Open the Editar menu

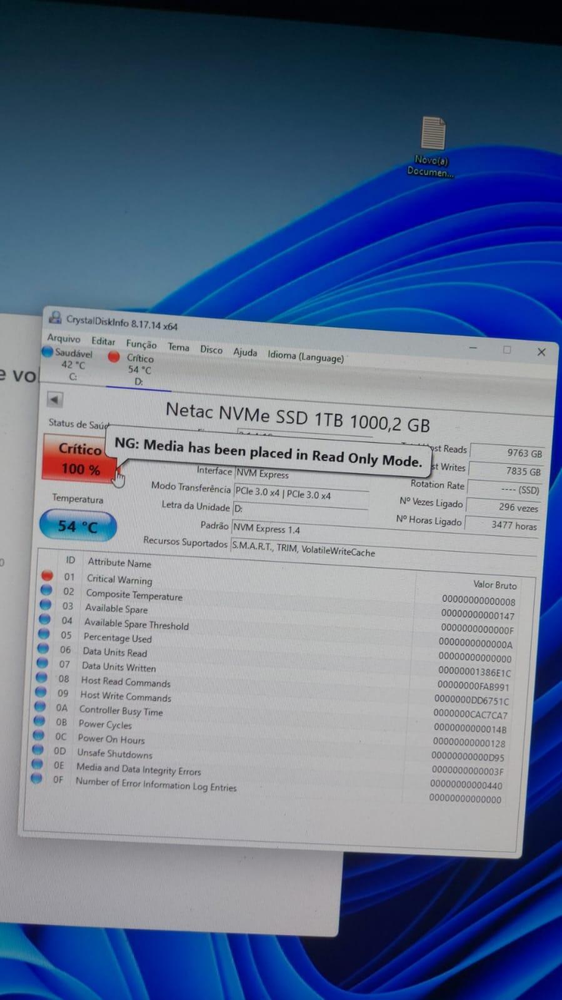coord(103,341)
